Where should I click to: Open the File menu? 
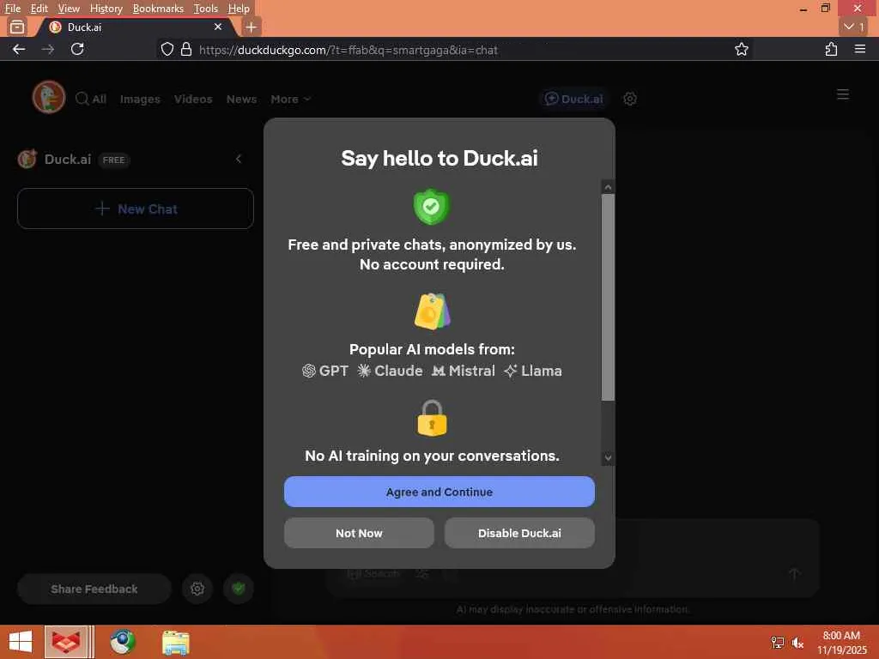[x=12, y=9]
